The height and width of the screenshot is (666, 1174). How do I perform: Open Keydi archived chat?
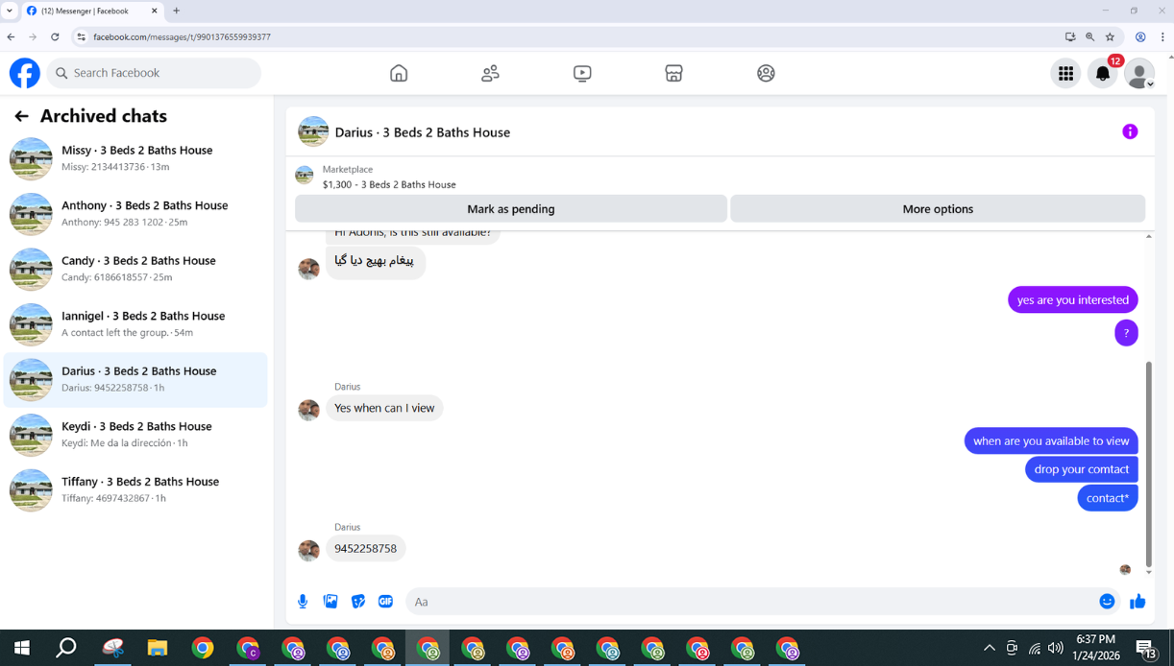pos(135,435)
